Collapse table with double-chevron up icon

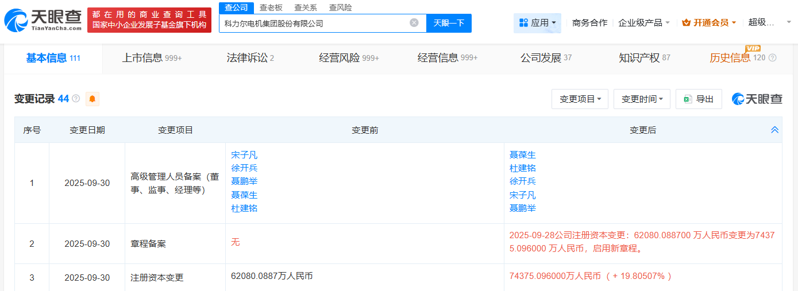pos(774,130)
